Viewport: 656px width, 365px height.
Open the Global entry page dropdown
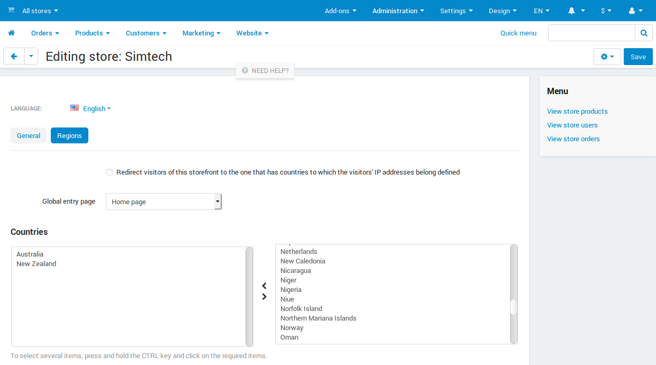164,202
